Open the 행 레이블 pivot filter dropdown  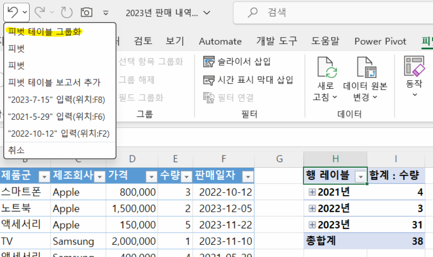tap(360, 176)
